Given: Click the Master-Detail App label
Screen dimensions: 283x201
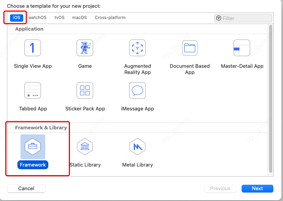Looking at the screenshot, I should point(242,66).
